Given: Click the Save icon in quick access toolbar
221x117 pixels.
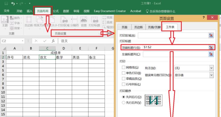Looking at the screenshot, I should 6,4.
